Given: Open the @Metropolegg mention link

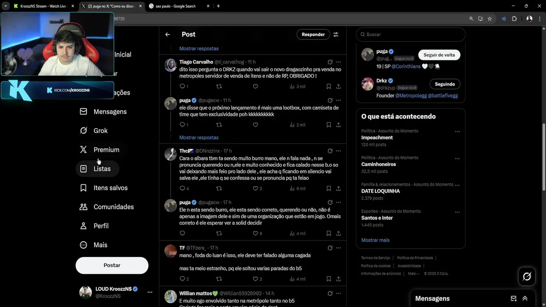Looking at the screenshot, I should coord(411,96).
